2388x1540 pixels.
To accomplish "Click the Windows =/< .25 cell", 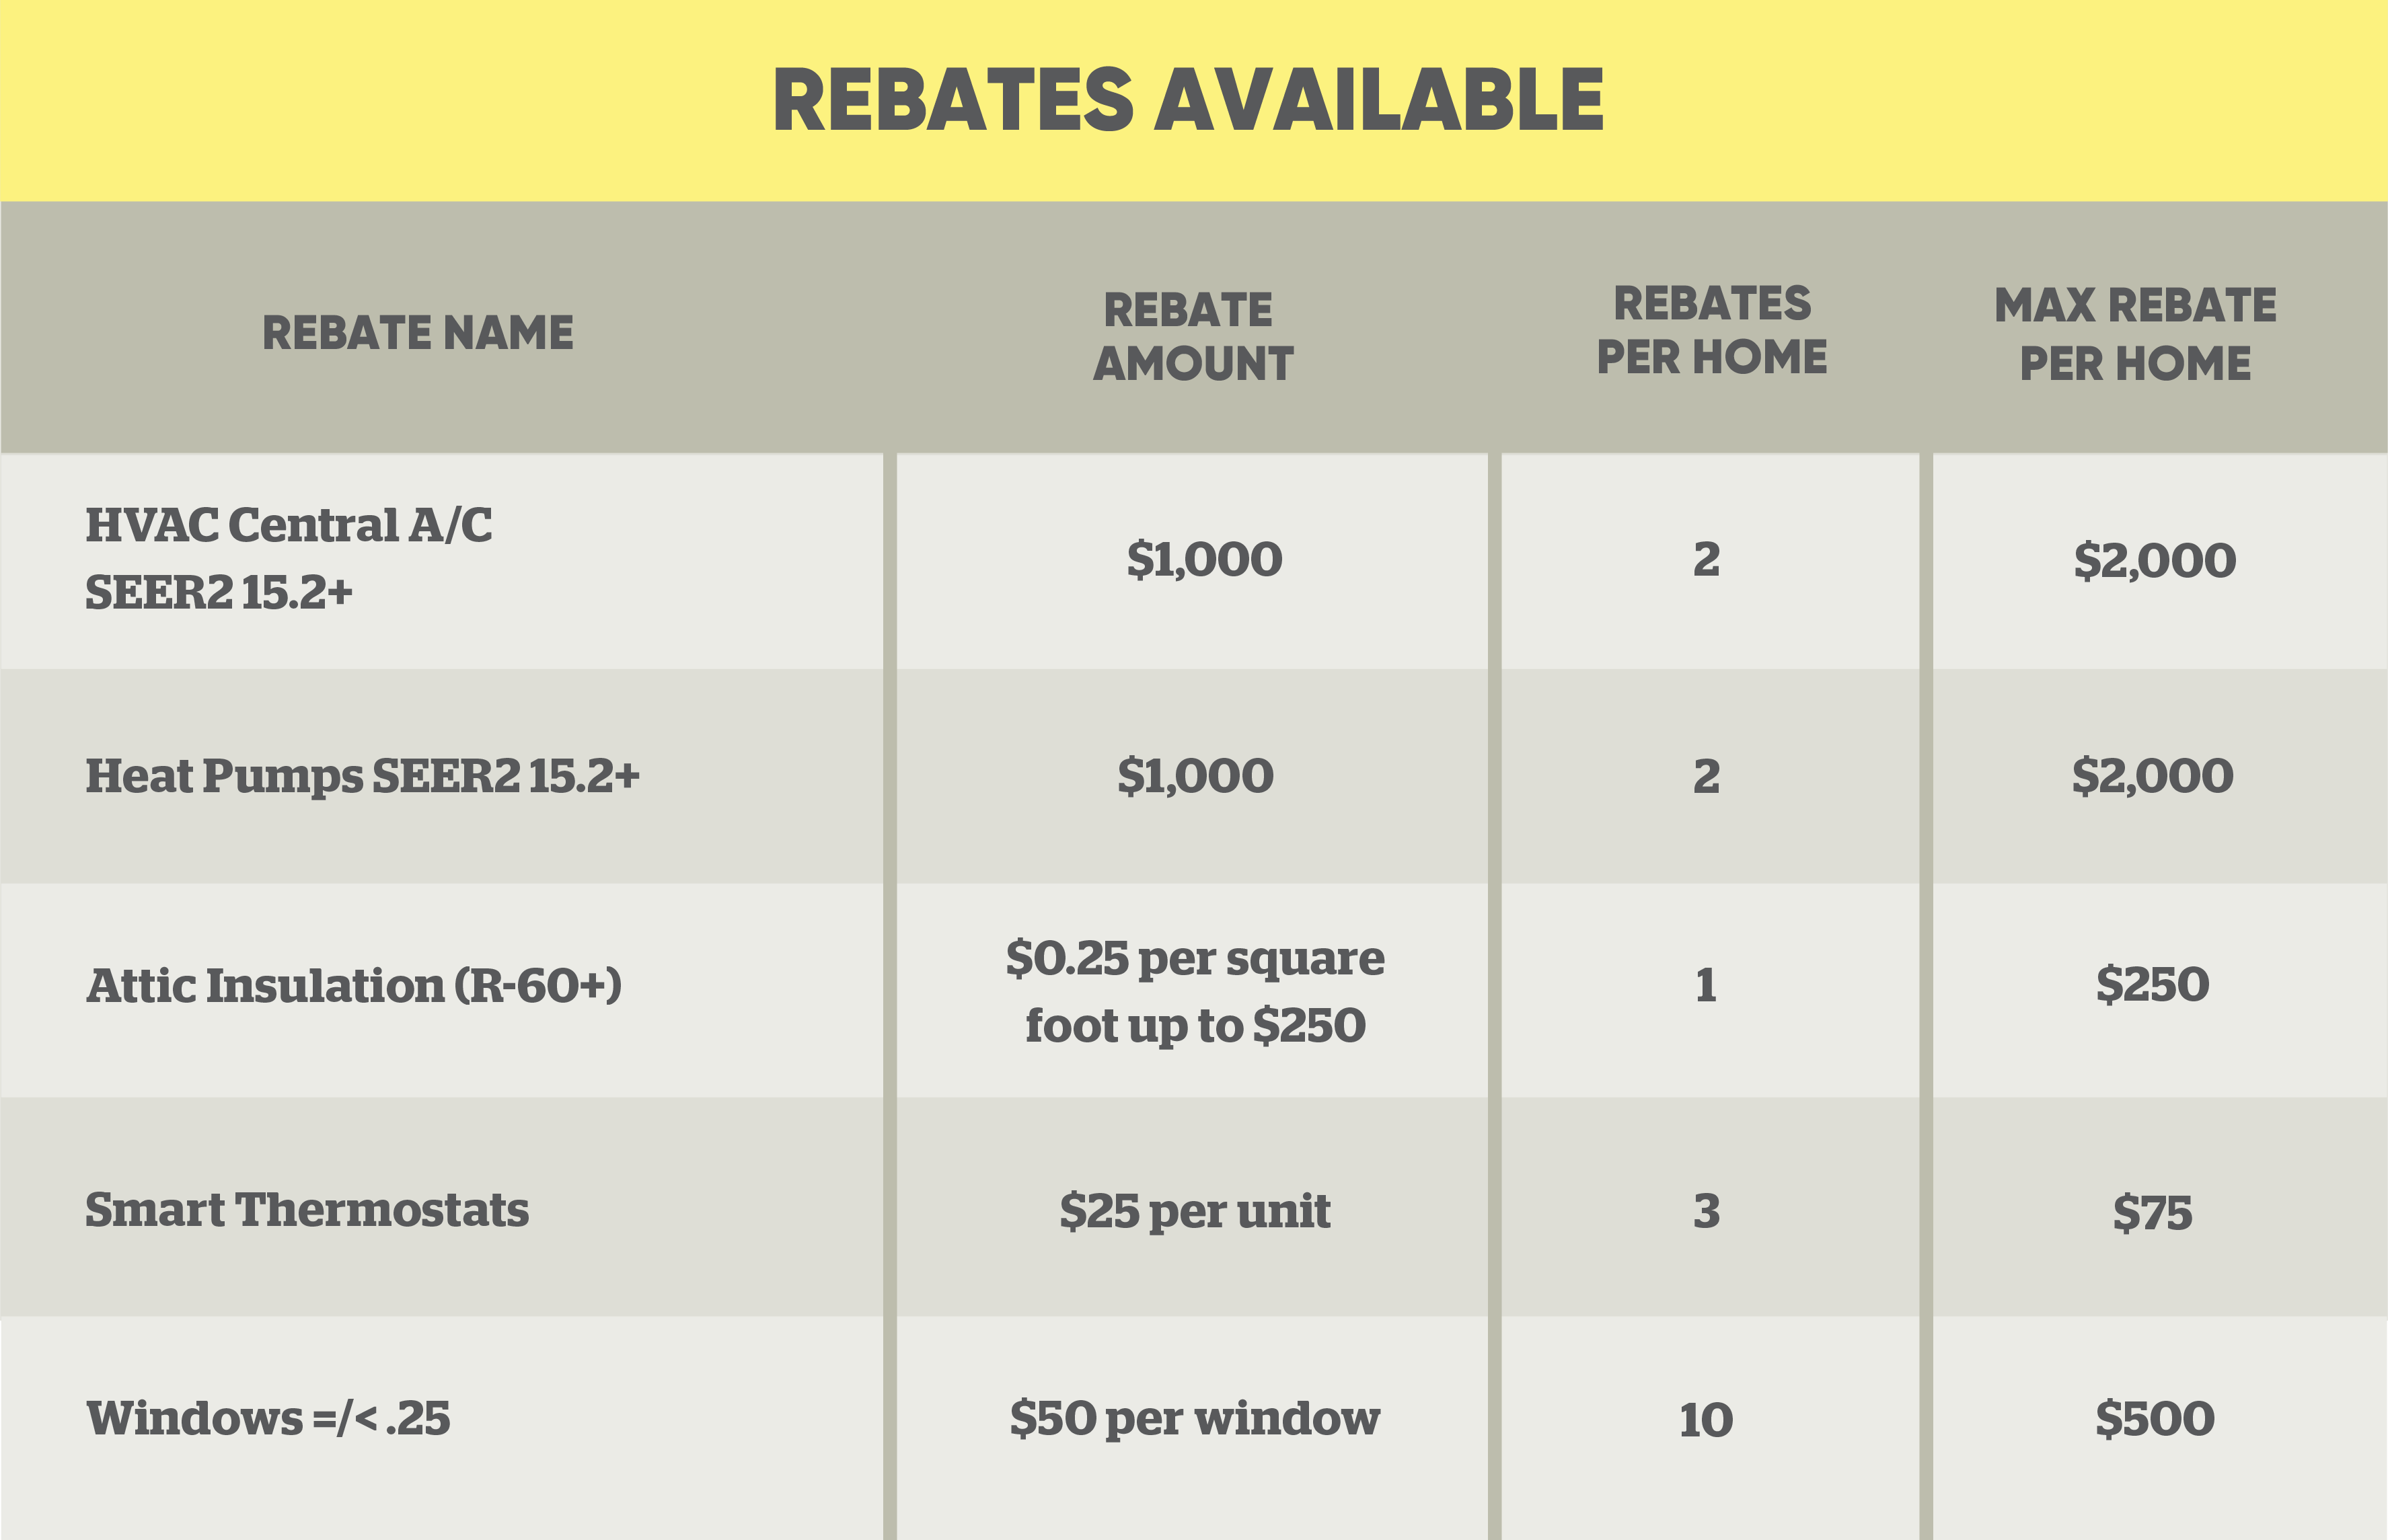I will (268, 1418).
